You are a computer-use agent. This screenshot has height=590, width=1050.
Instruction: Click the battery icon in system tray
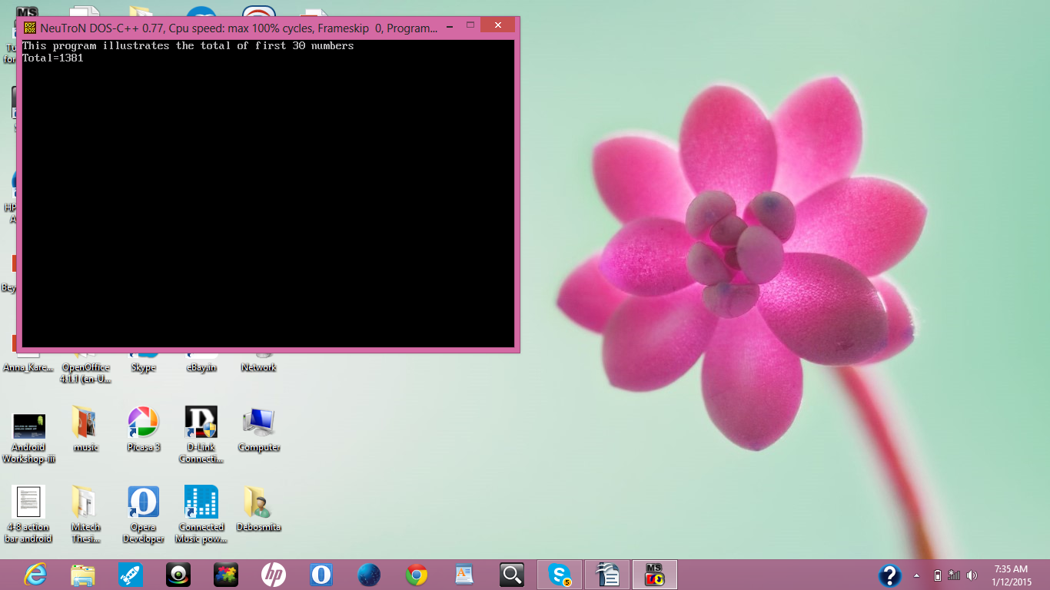coord(937,575)
